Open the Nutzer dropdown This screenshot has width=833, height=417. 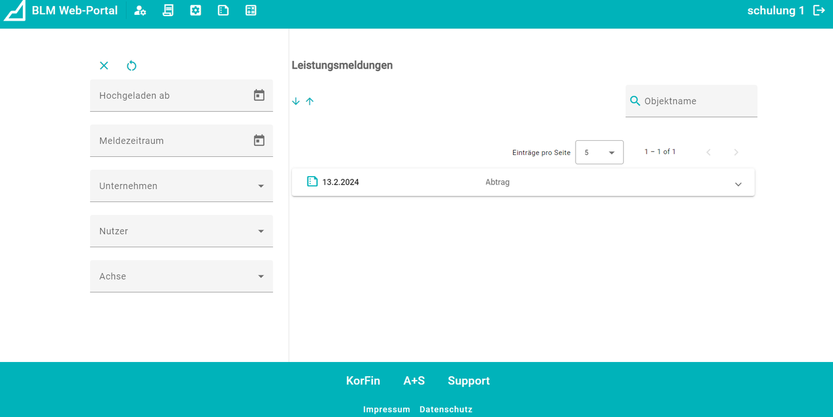click(x=182, y=231)
